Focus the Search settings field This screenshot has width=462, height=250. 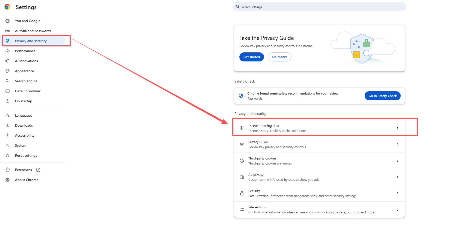coord(319,7)
